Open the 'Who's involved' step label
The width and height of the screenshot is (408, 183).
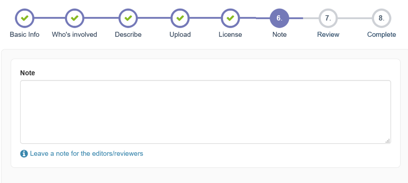74,35
